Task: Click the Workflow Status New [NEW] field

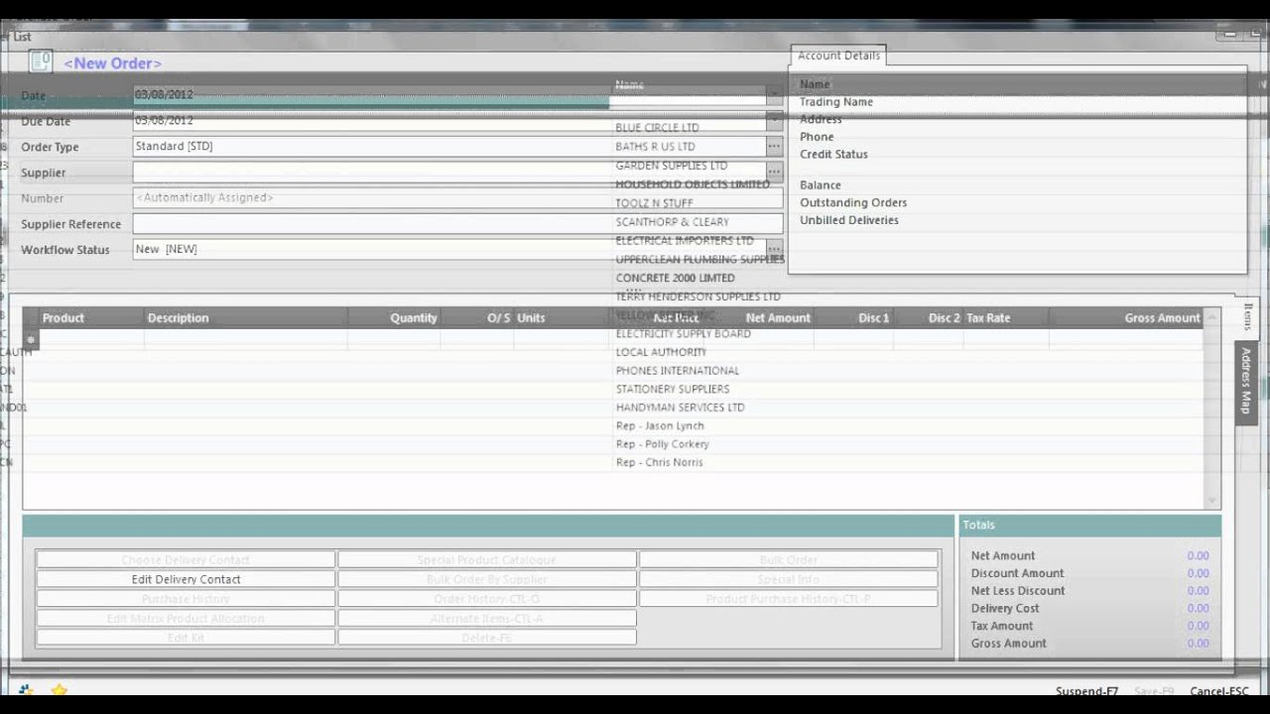Action: point(449,249)
